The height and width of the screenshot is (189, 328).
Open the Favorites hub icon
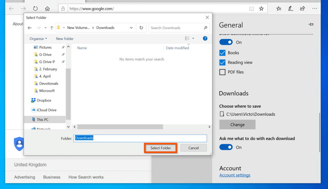point(279,9)
